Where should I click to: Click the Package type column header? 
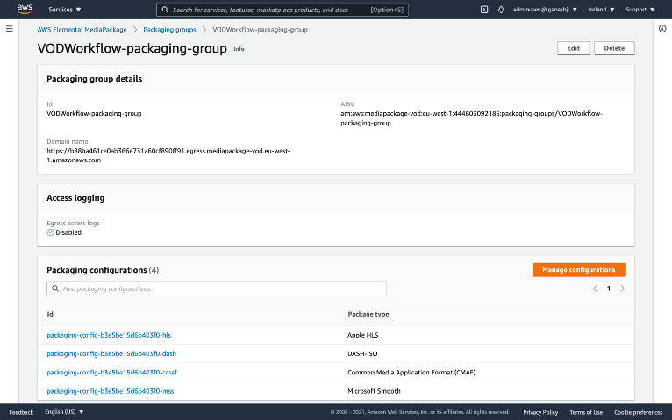point(368,314)
